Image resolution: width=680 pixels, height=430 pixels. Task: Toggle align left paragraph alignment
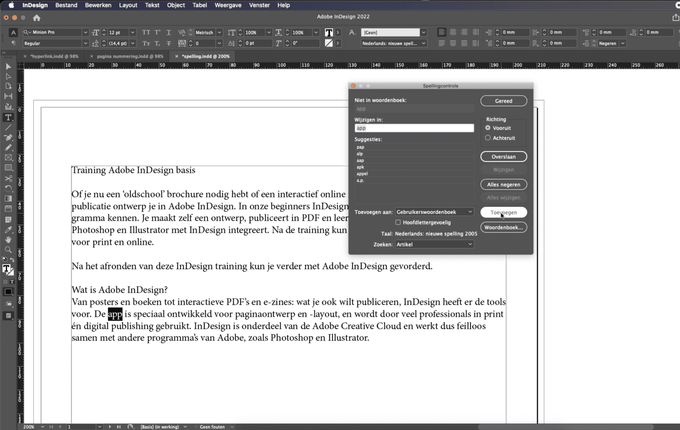441,32
